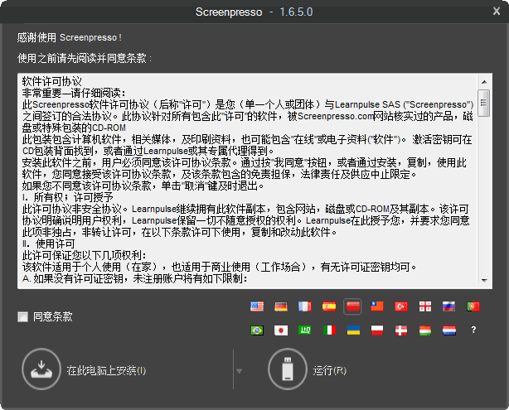Click the line 非常重要—请仔细阅读
509x410 pixels.
[x=74, y=93]
